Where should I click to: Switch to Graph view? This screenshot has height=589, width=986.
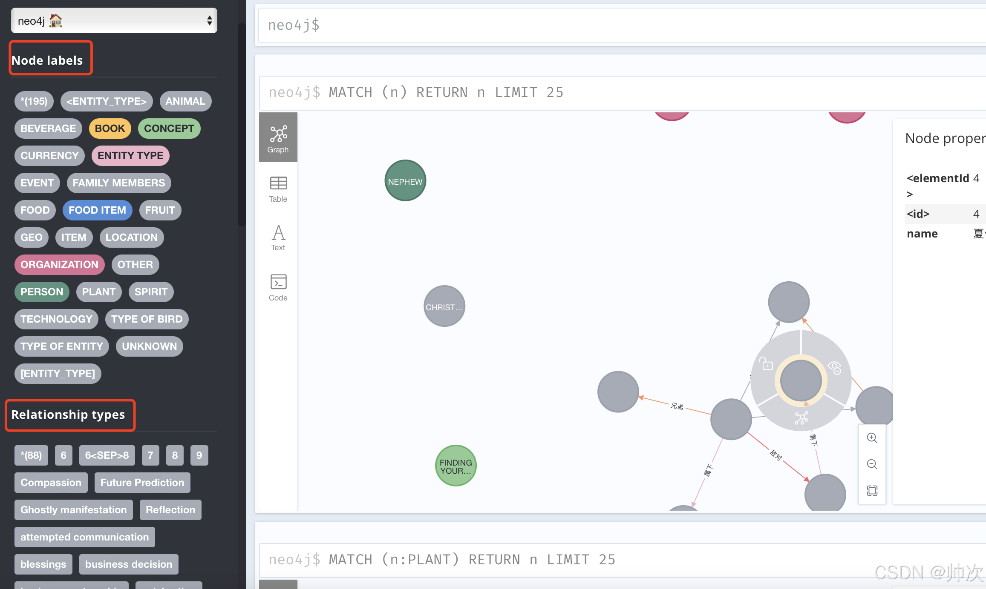click(x=278, y=137)
